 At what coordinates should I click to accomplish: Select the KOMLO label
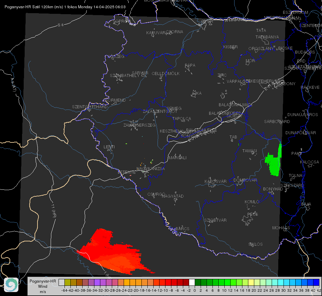[x=252, y=202]
